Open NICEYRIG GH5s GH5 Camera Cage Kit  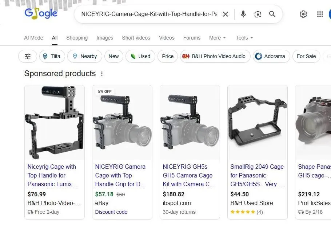[x=189, y=175]
